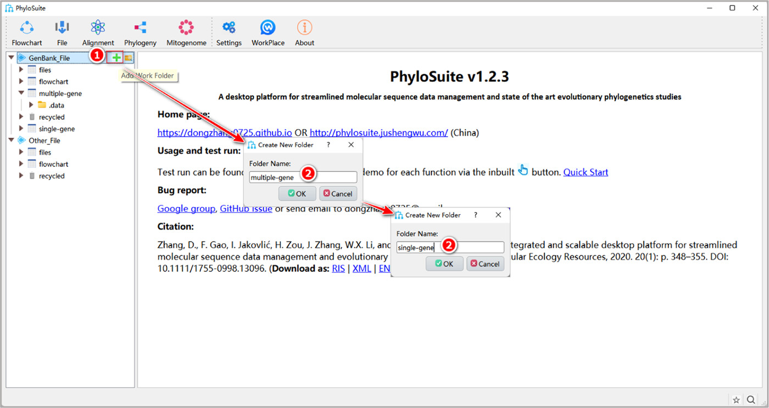Select the single-gene tree item
Image resolution: width=769 pixels, height=408 pixels.
point(57,128)
